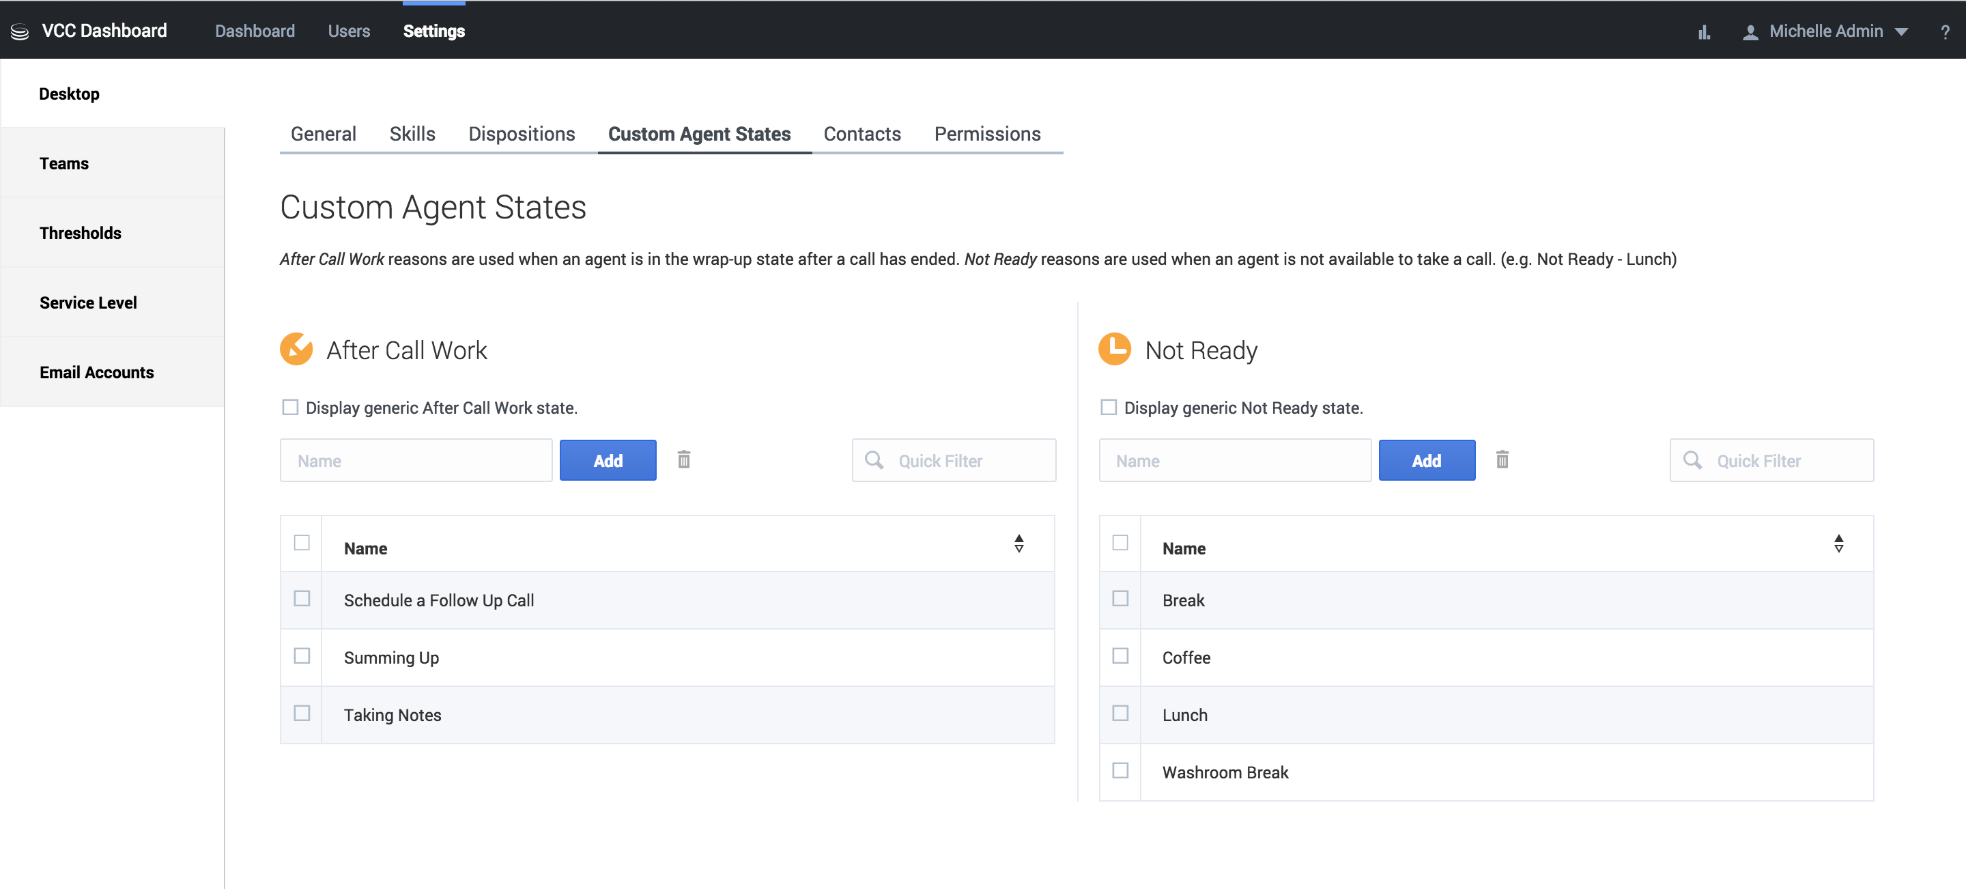The height and width of the screenshot is (889, 1966).
Task: Click Add button under After Call Work
Action: (x=608, y=460)
